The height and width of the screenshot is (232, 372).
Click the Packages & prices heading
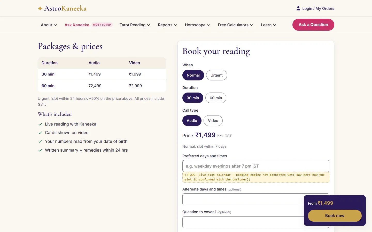click(70, 46)
